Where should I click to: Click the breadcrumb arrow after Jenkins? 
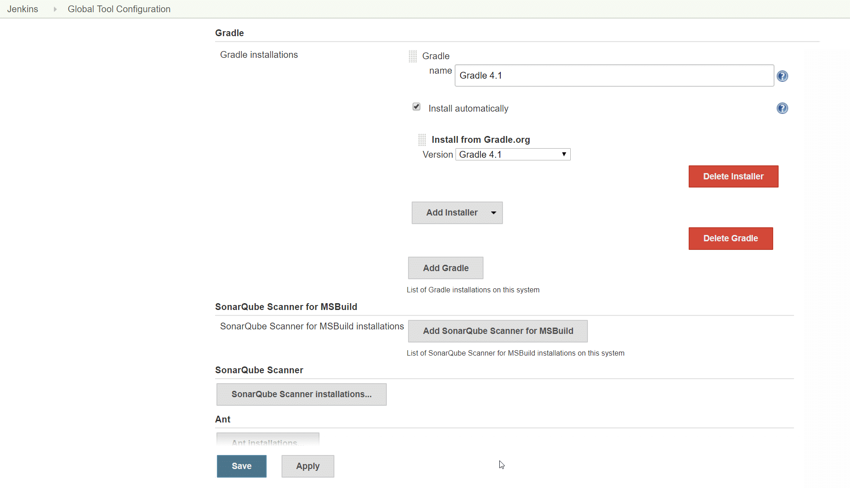(x=55, y=9)
